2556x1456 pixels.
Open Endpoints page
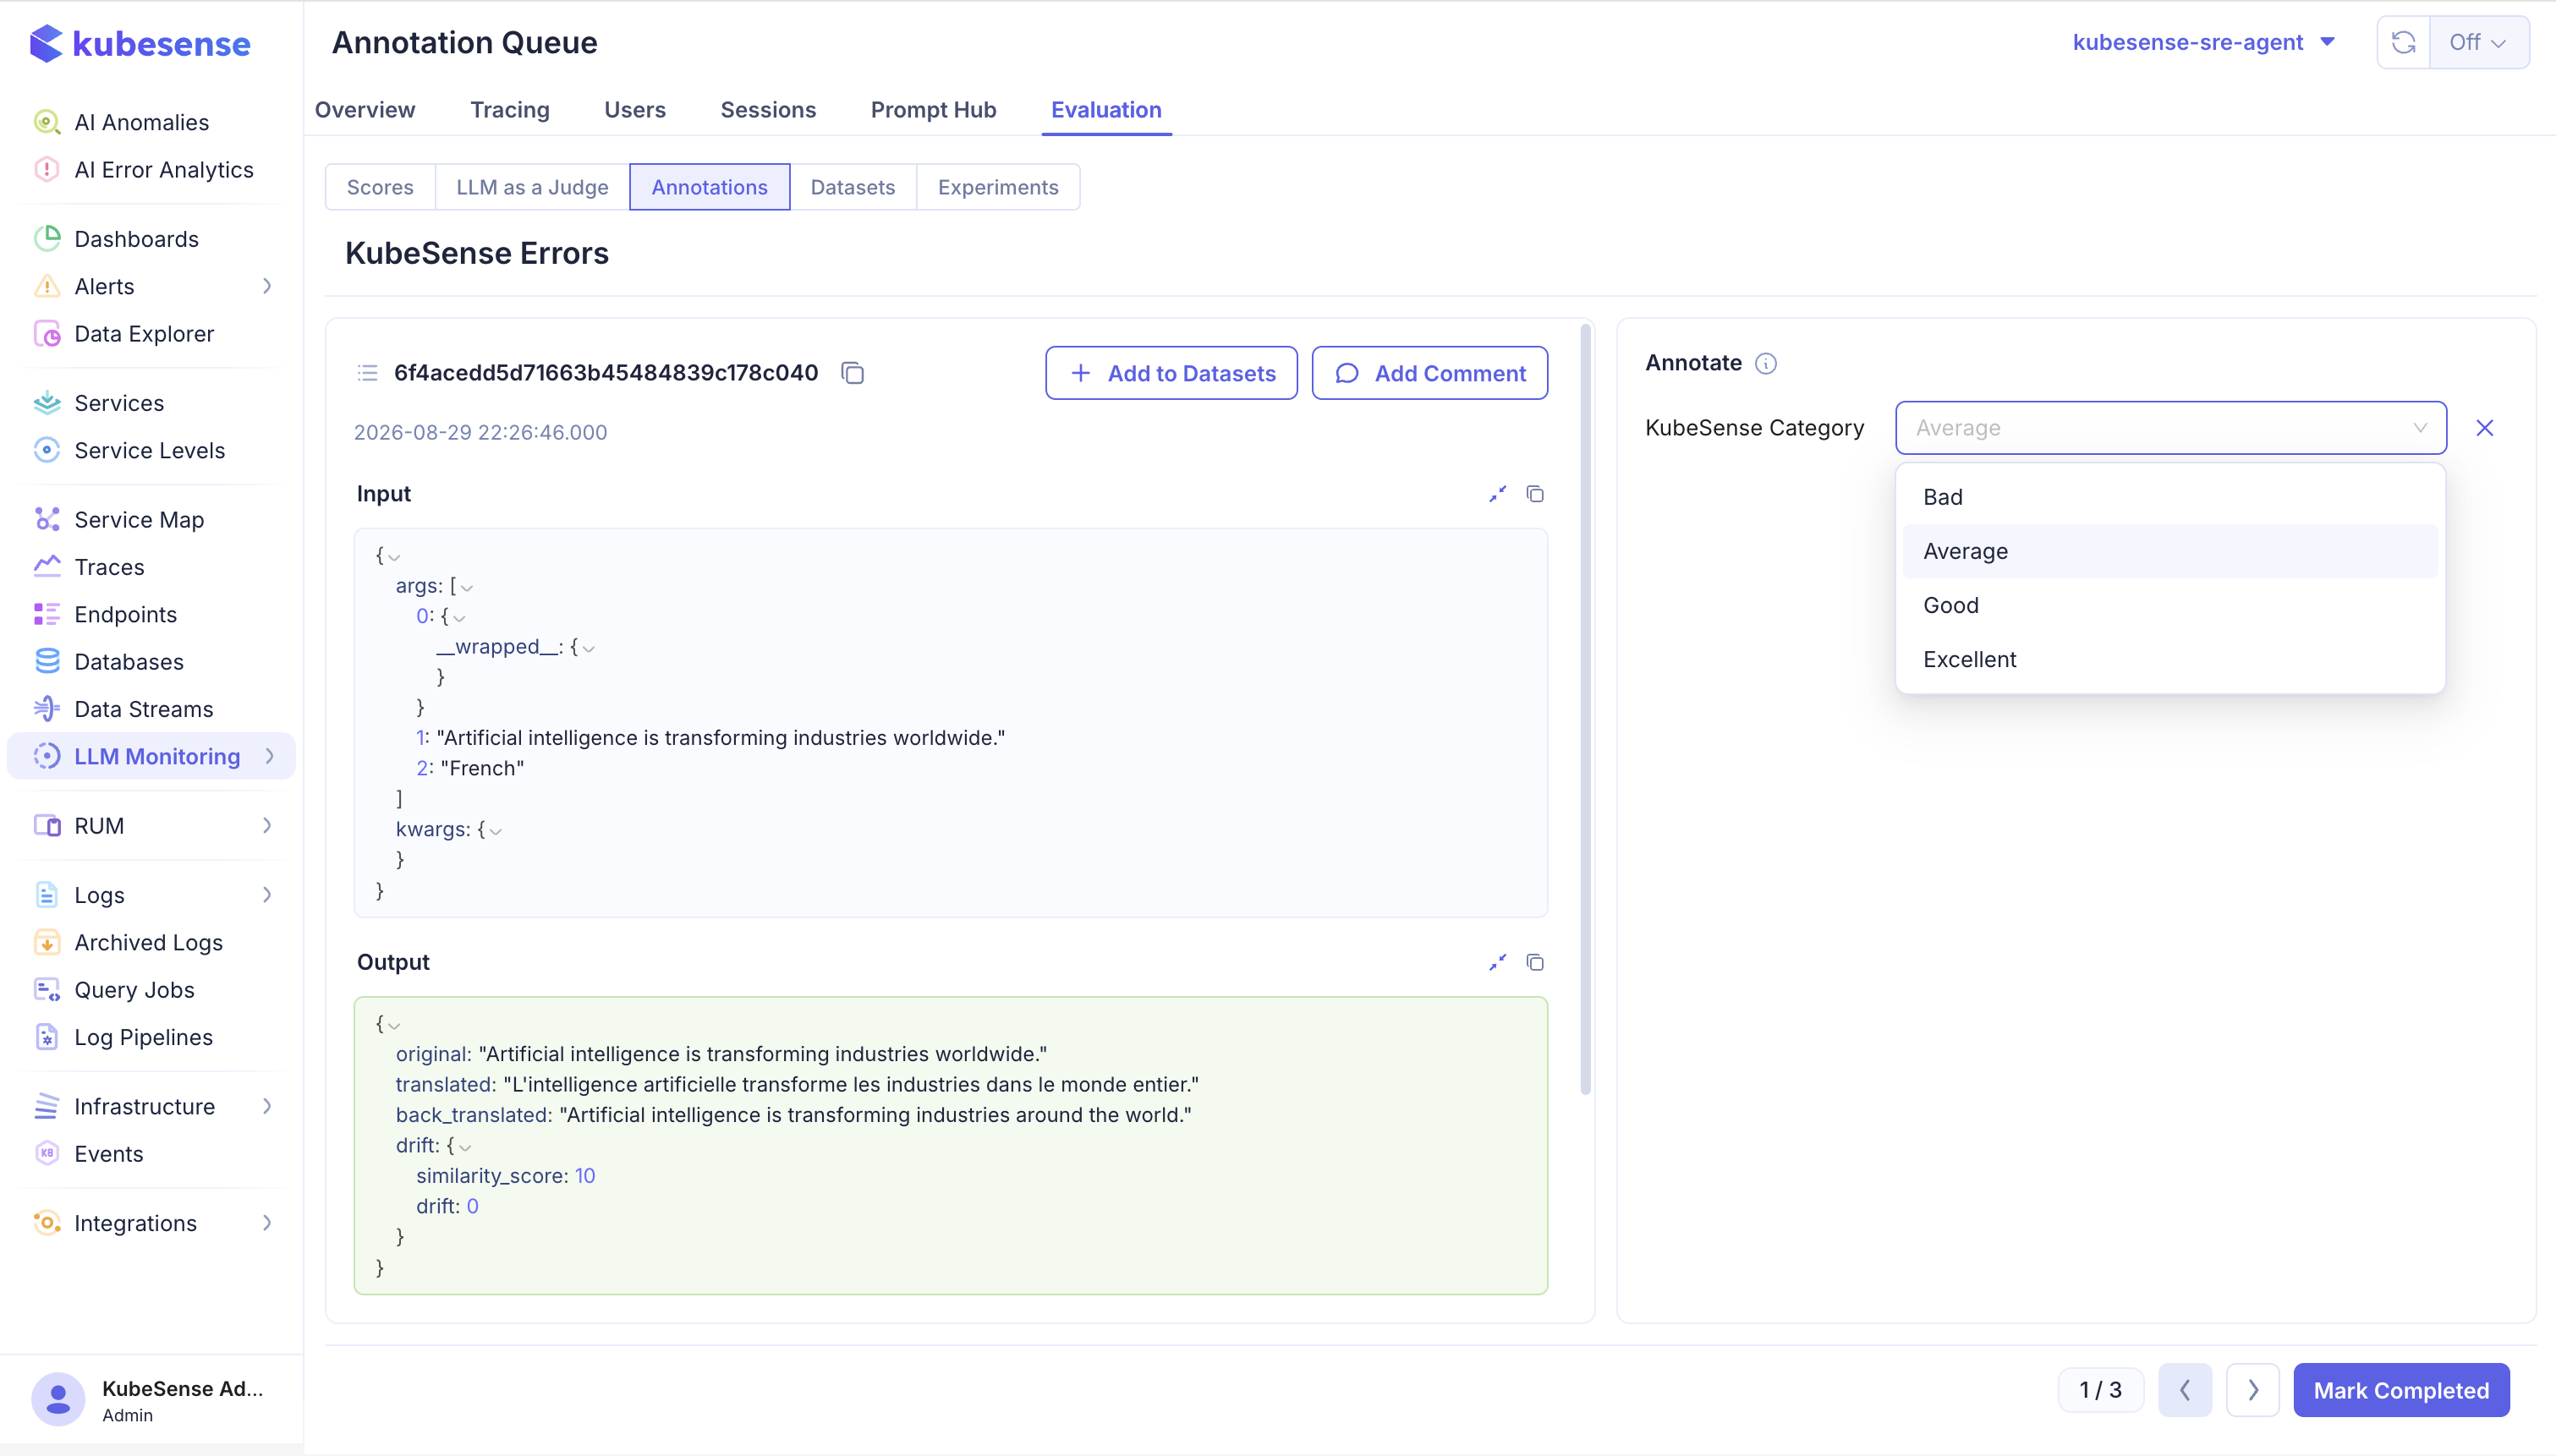(125, 614)
